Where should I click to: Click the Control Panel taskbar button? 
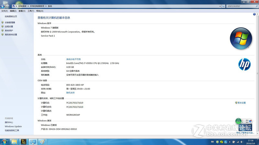(x=33, y=142)
